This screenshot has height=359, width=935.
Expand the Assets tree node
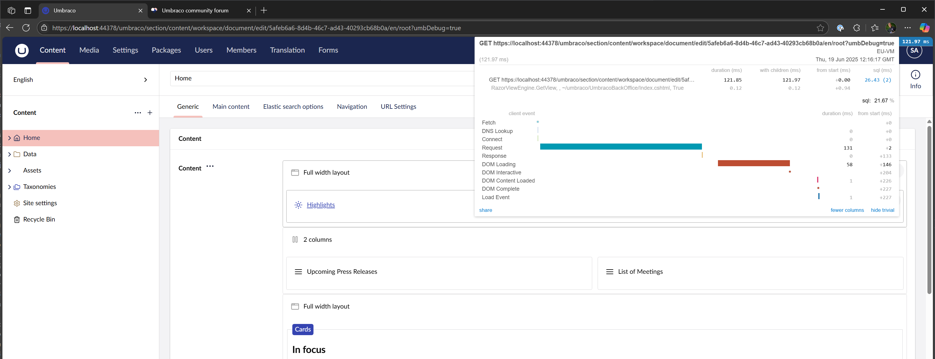[x=9, y=171]
